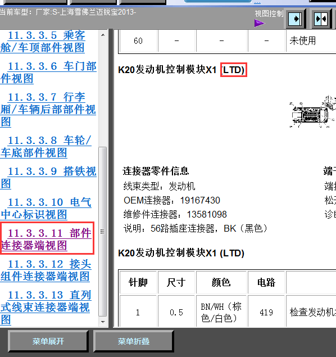Click scrollbar up arrow in left panel
Viewport: 336px width, 357px height.
[103, 35]
